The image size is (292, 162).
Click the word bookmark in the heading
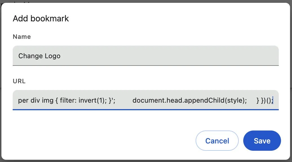[x=50, y=19]
